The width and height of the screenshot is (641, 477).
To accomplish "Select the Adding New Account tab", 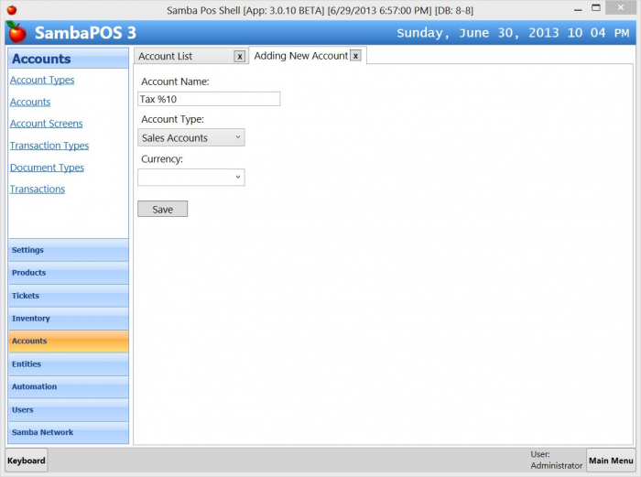I will [300, 56].
